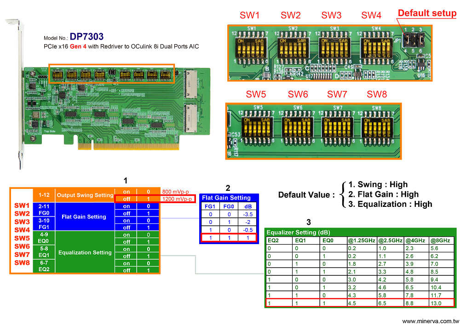460x325 pixels.
Task: Click the gold PCIe edge connector on the card
Action: point(128,146)
